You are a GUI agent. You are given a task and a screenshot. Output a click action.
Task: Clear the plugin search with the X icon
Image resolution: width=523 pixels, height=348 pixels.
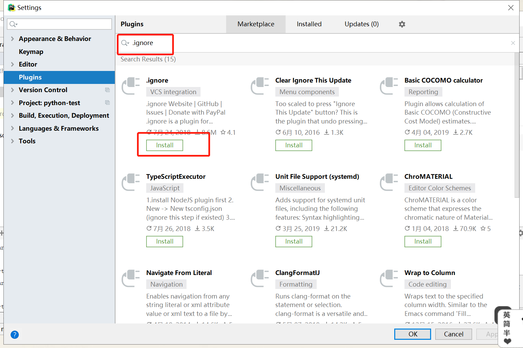click(x=513, y=43)
